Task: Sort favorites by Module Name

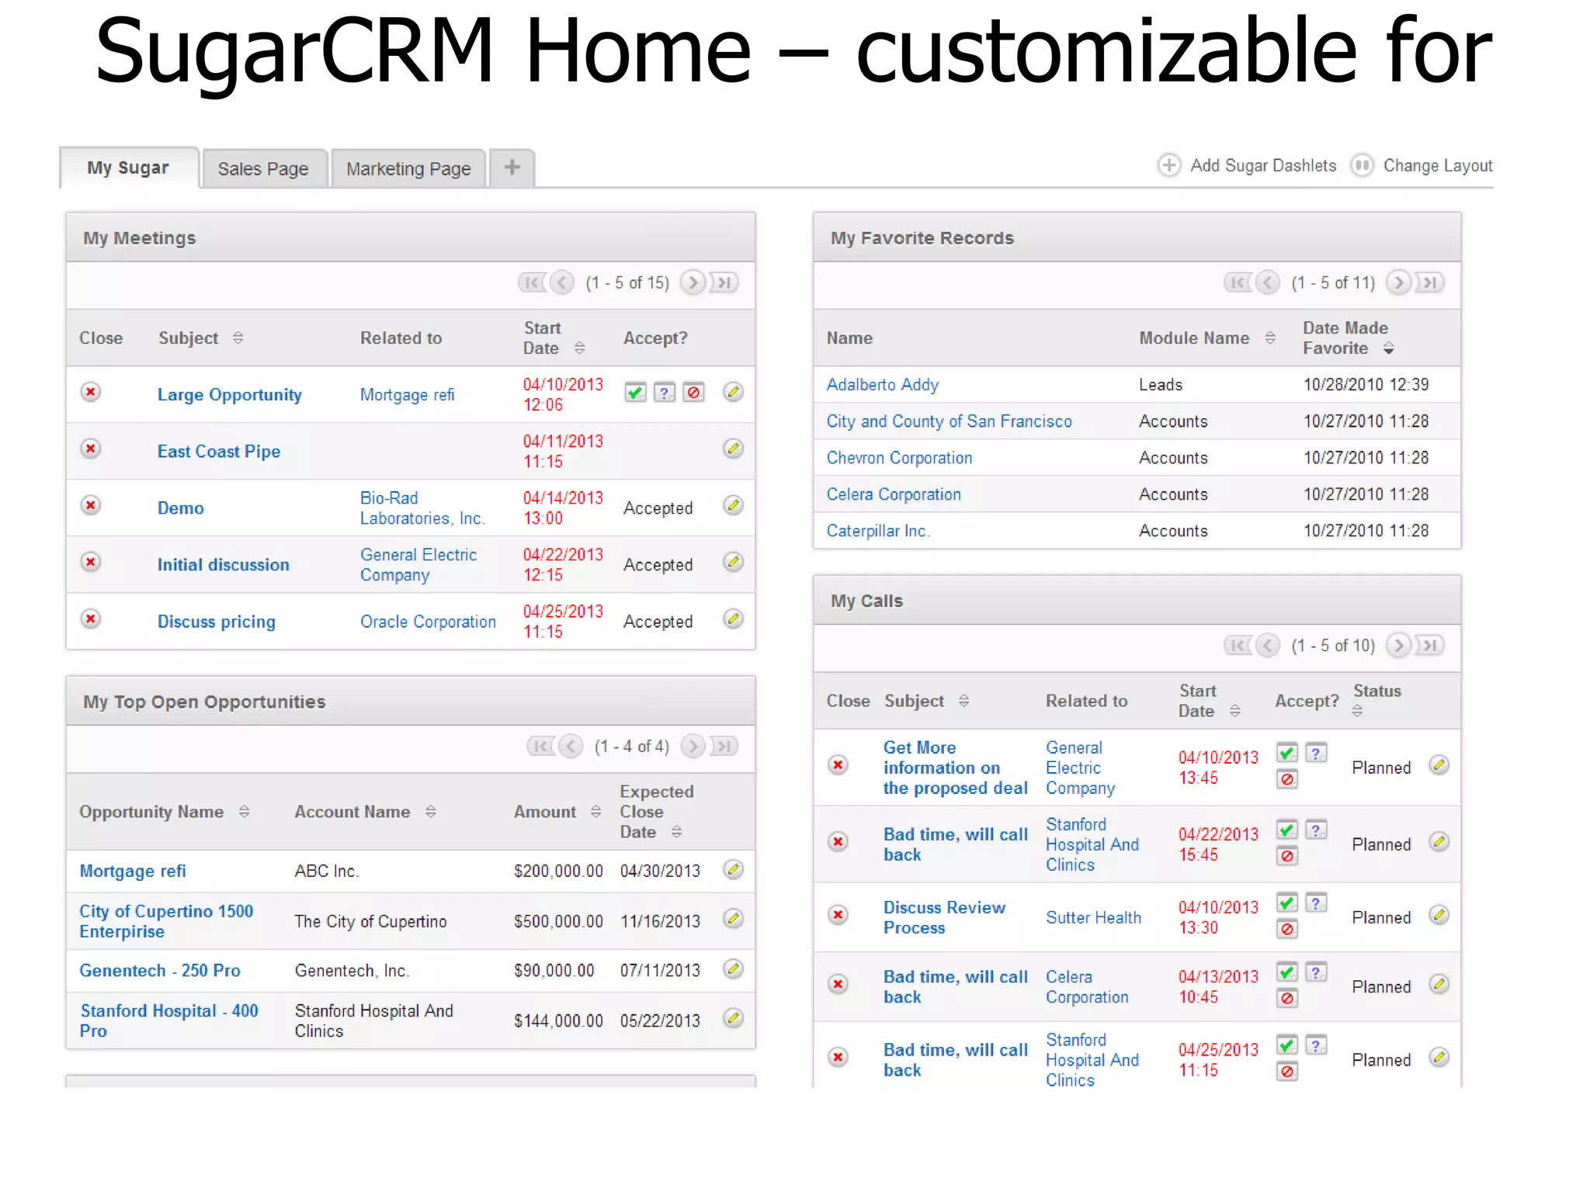Action: tap(1270, 338)
